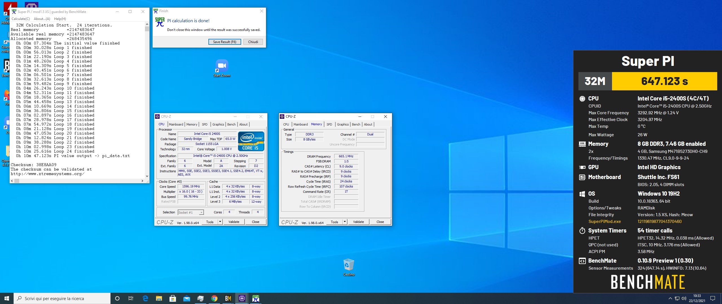Switch to Super PI taskbar icon
Image resolution: width=722 pixels, height=304 pixels.
coord(256,298)
